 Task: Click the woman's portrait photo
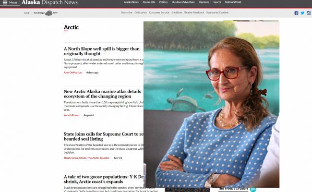211,104
